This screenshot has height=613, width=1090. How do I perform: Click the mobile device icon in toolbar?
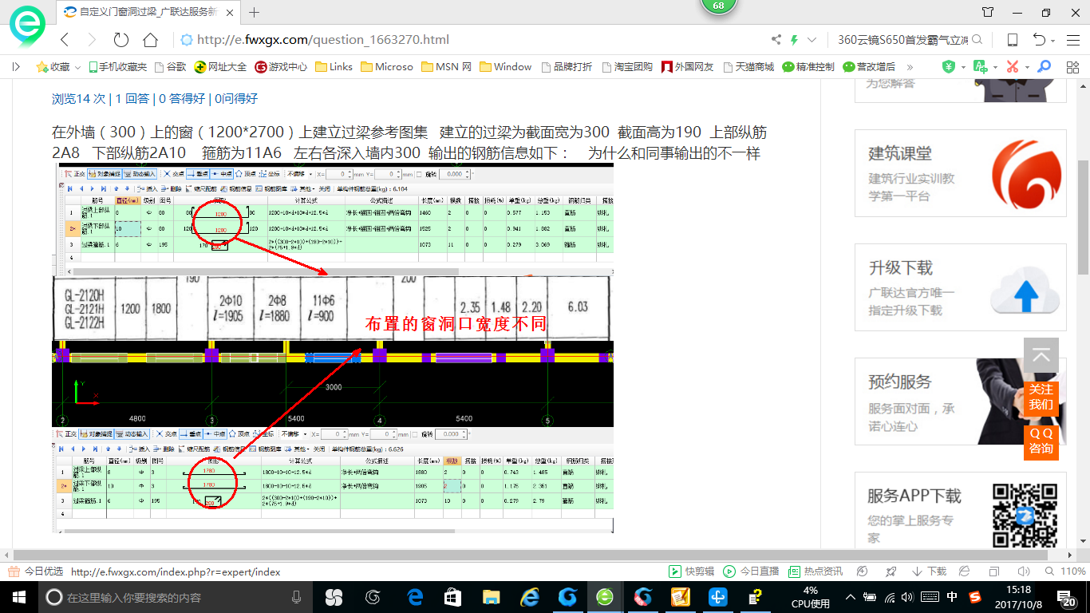[x=1013, y=40]
